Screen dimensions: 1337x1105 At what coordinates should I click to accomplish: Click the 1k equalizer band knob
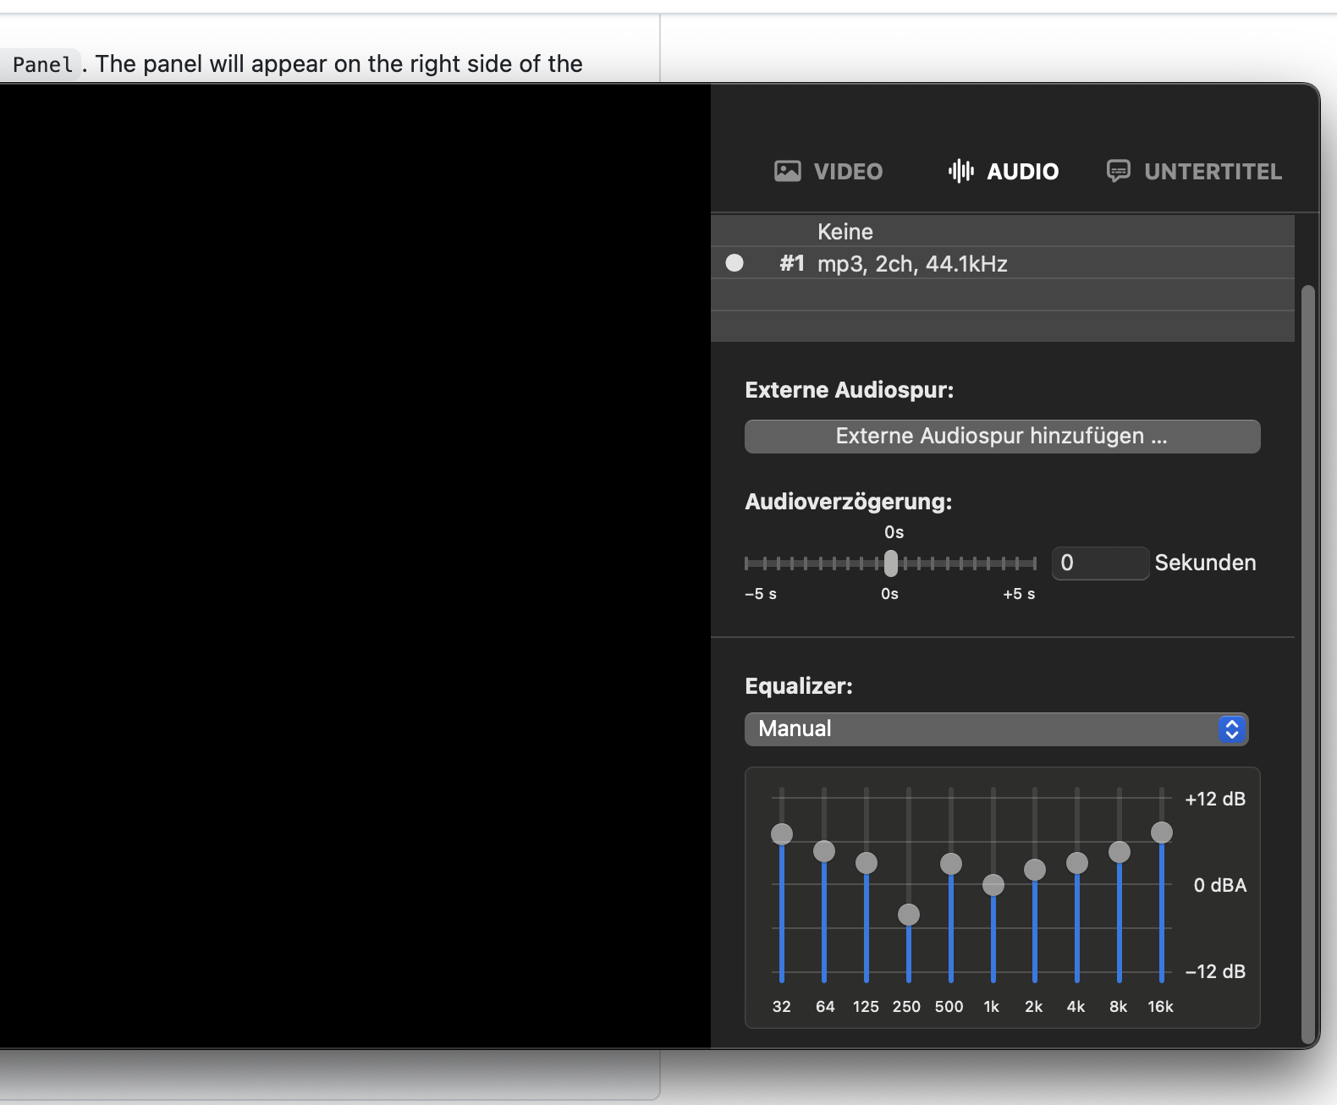pos(993,885)
